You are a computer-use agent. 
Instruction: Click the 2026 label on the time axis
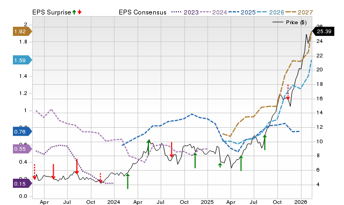[300, 202]
